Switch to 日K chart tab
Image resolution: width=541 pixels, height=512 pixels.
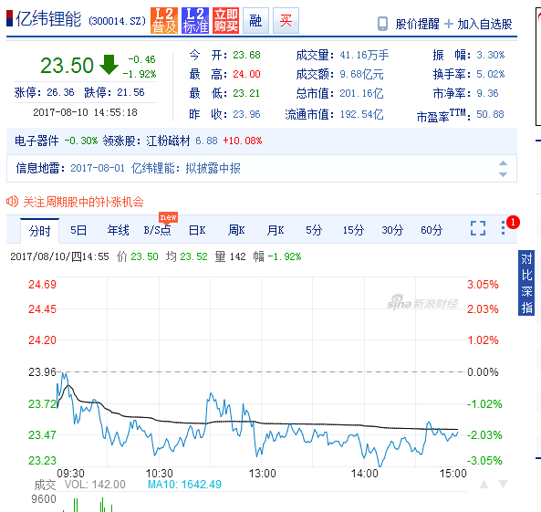(197, 230)
